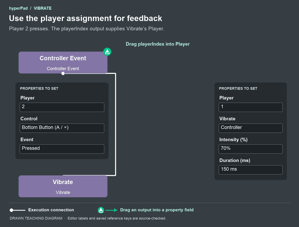Image resolution: width=299 pixels, height=227 pixels.
Task: Open the Event field showing Pressed
Action: (x=62, y=149)
